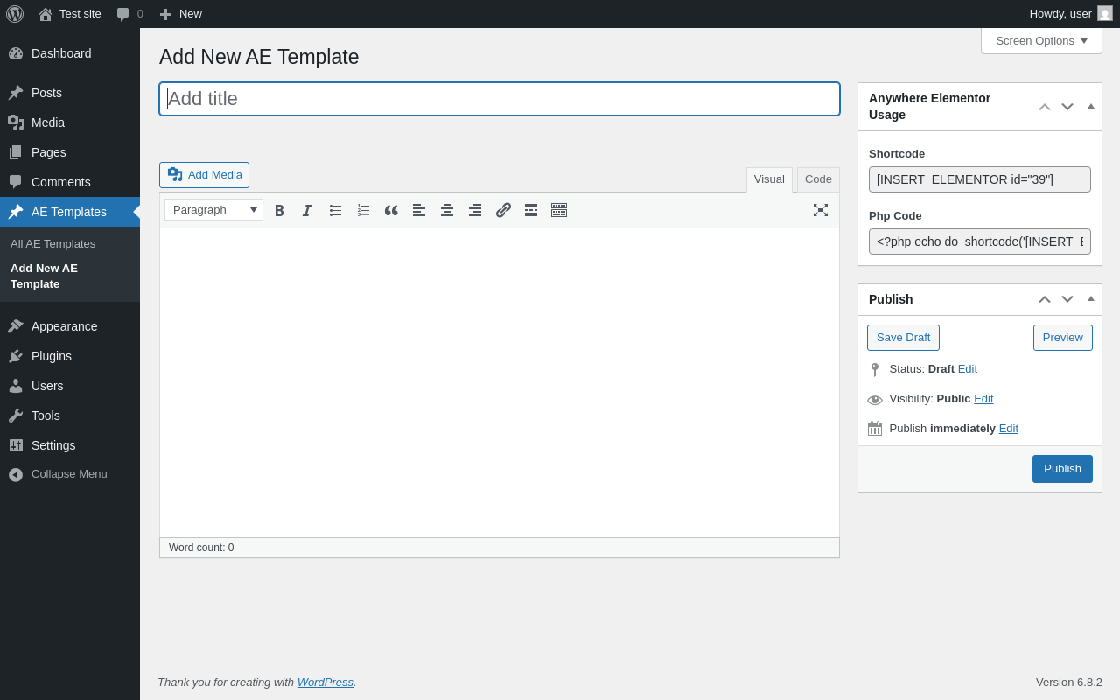This screenshot has width=1120, height=700.
Task: Edit the publish immediately schedule
Action: [1009, 429]
